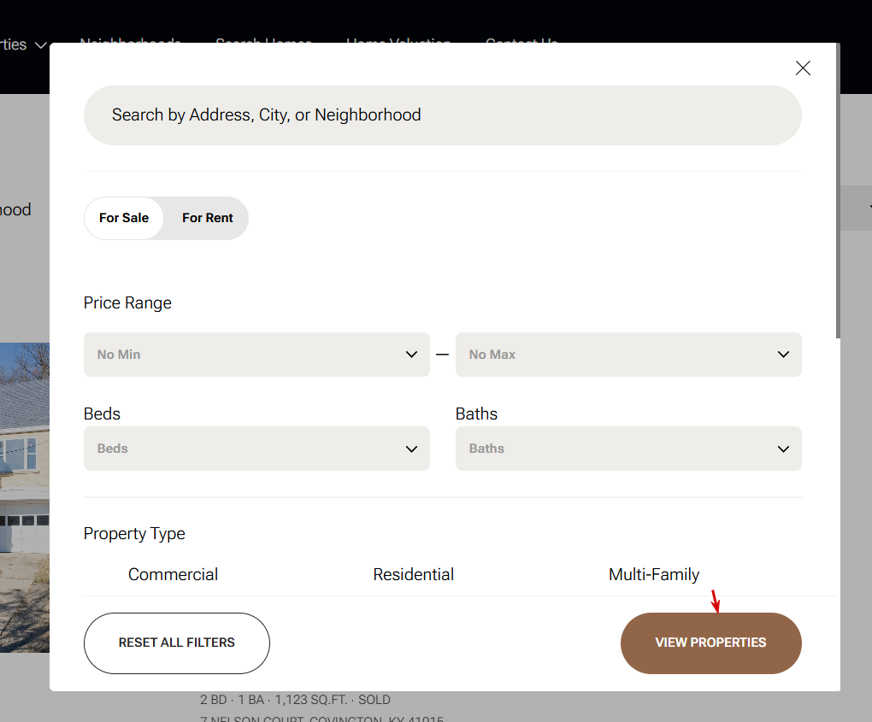Click Contact Us in the top navigation

(x=521, y=39)
